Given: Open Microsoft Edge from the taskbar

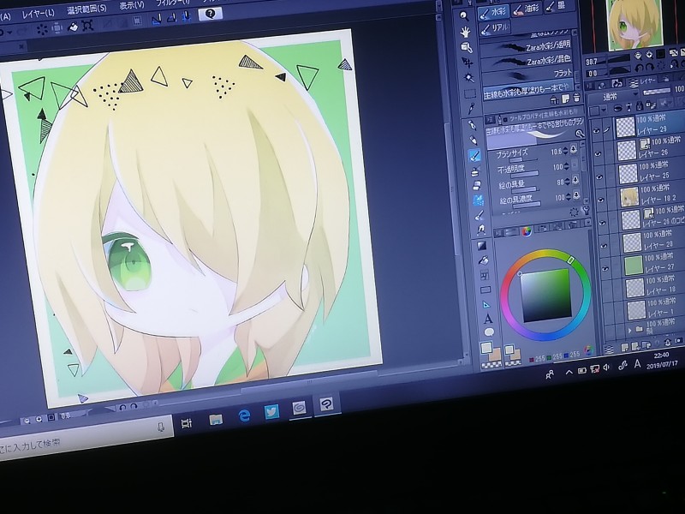Looking at the screenshot, I should [x=245, y=415].
